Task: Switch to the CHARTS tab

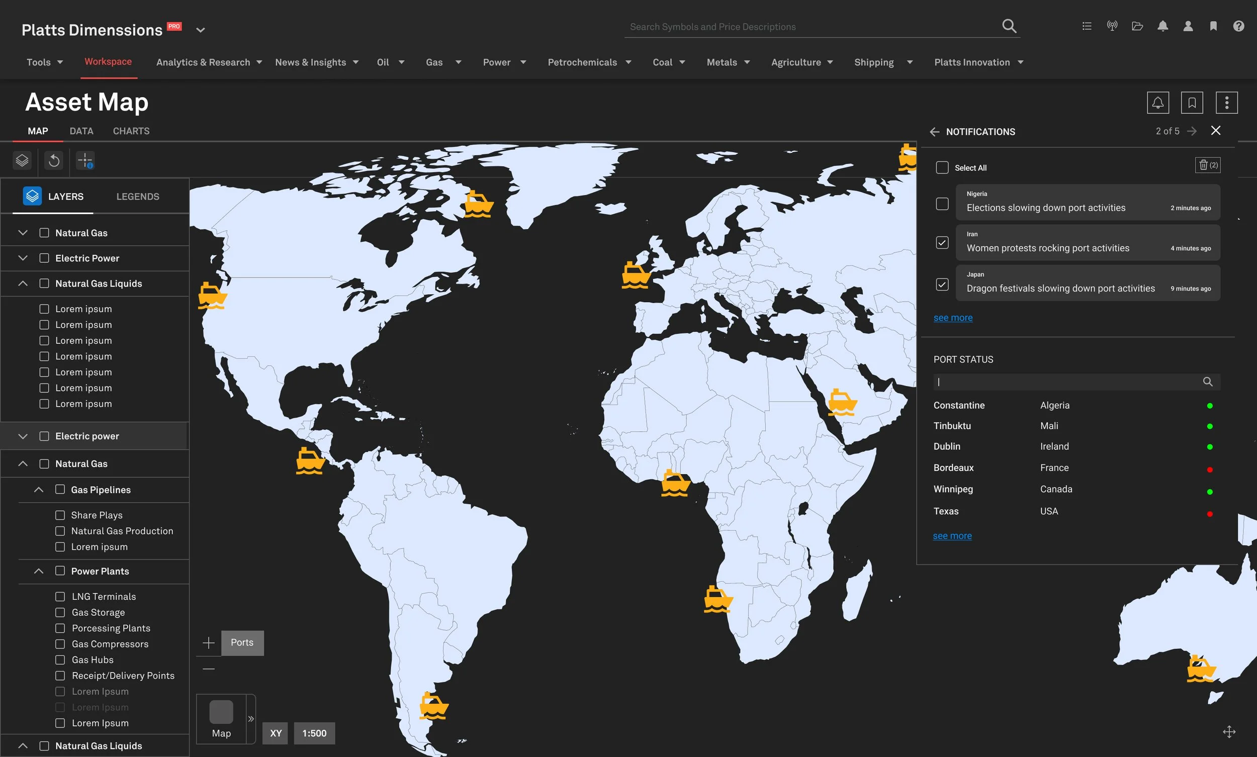Action: coord(131,131)
